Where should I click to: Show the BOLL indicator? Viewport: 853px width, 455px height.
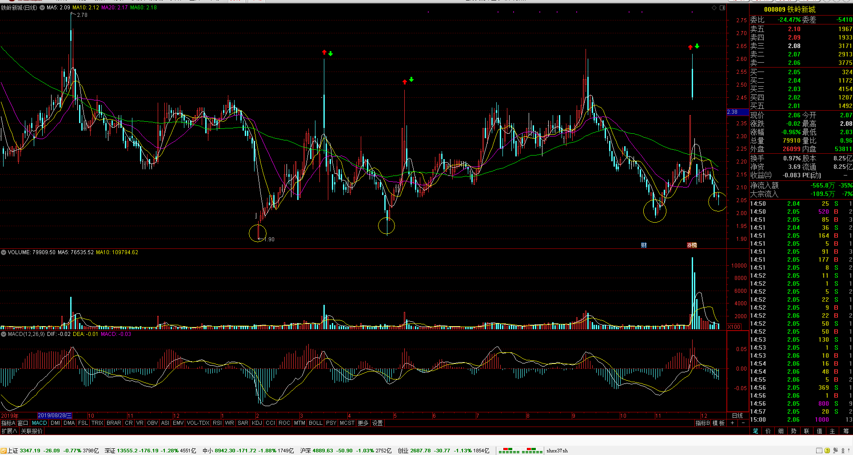pyautogui.click(x=315, y=423)
